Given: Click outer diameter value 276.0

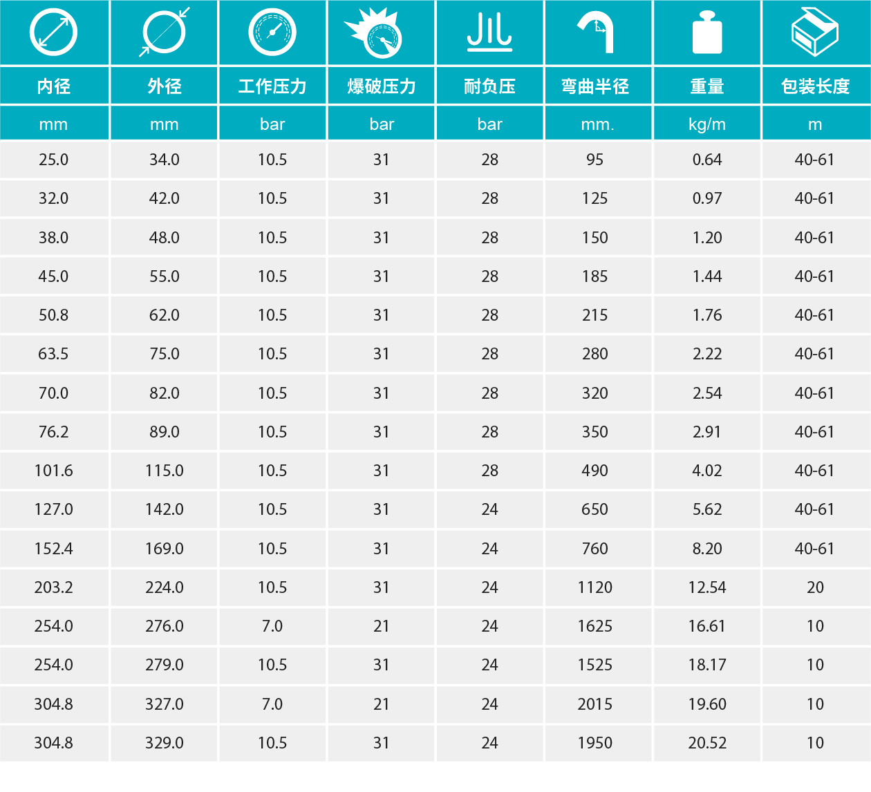Looking at the screenshot, I should pyautogui.click(x=165, y=626).
